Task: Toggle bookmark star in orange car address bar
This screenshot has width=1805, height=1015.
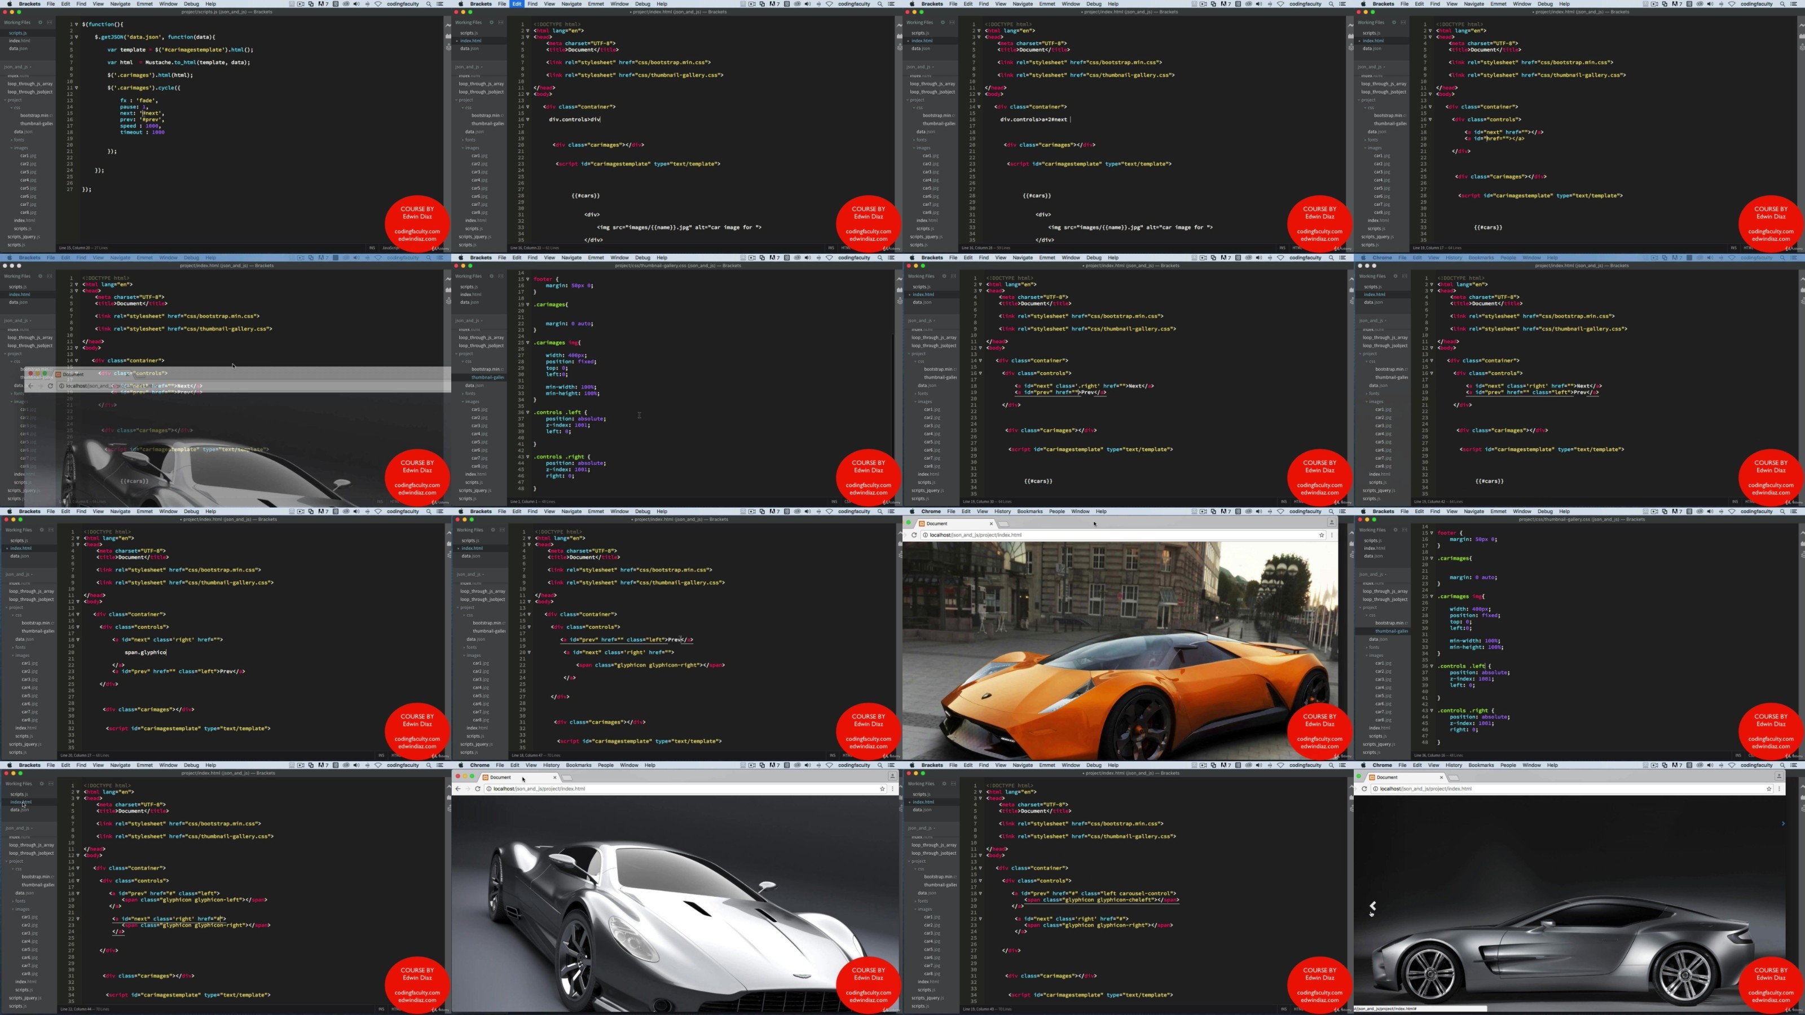Action: coord(1322,535)
